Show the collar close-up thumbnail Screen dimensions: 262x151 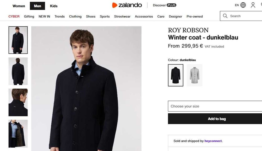(x=18, y=102)
